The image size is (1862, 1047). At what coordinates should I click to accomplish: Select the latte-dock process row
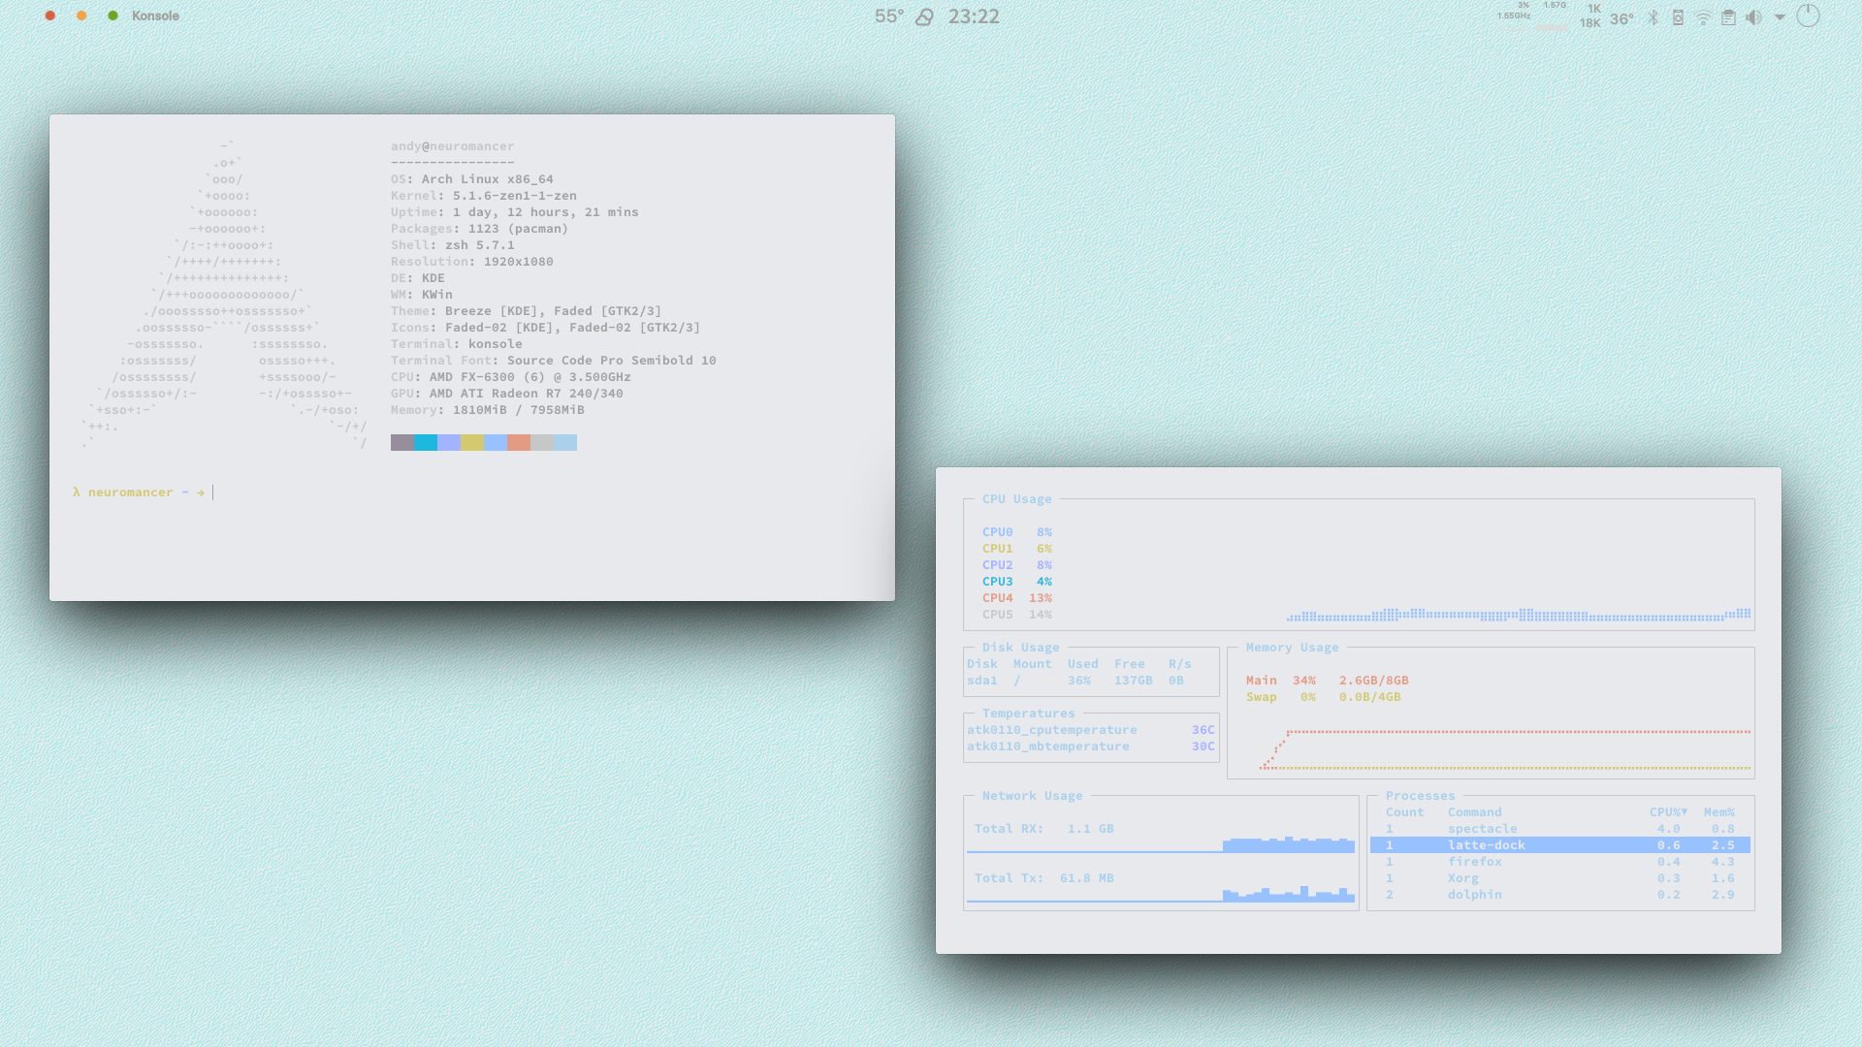1560,845
